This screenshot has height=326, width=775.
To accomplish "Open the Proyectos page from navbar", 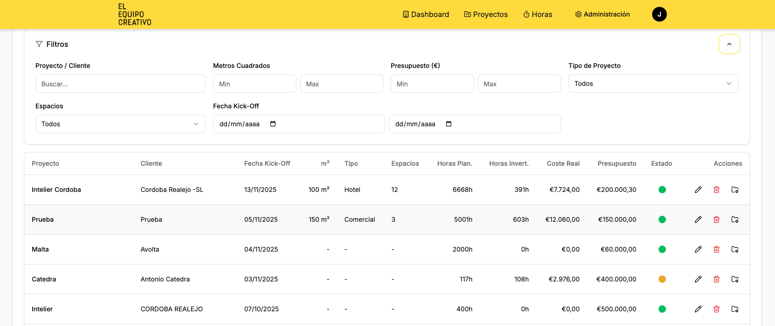I will point(486,14).
